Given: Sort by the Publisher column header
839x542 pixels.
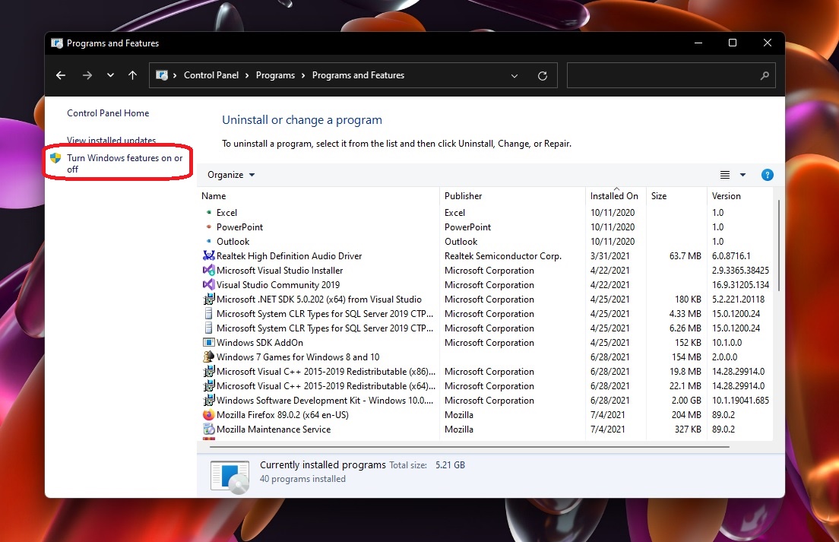Looking at the screenshot, I should [513, 196].
